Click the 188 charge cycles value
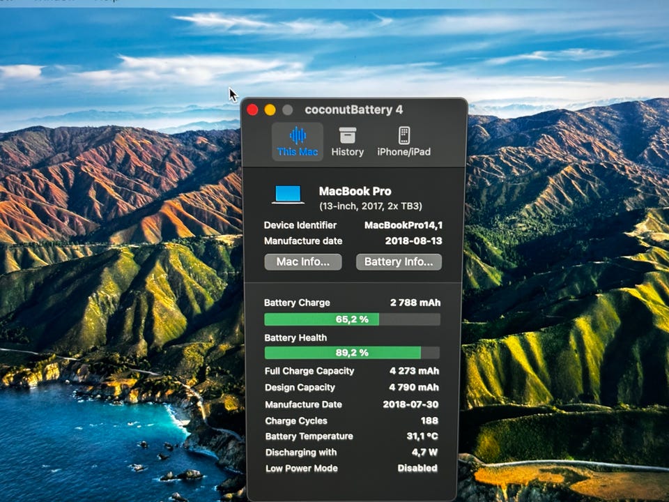Image resolution: width=669 pixels, height=502 pixels. coord(429,421)
